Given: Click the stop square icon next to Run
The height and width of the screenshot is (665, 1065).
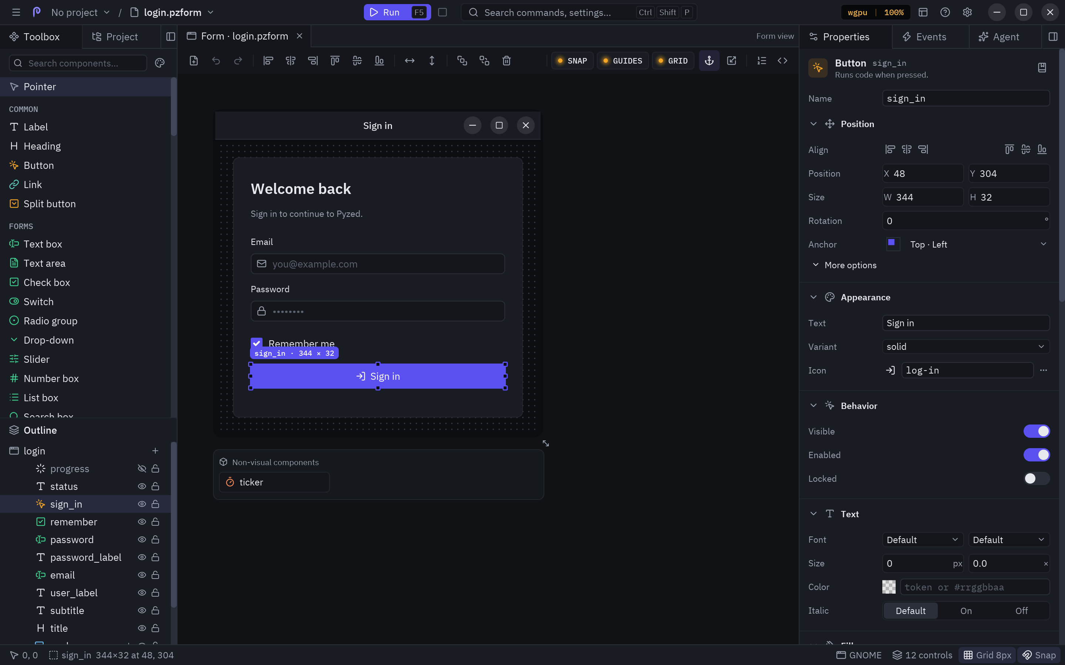Looking at the screenshot, I should point(442,12).
